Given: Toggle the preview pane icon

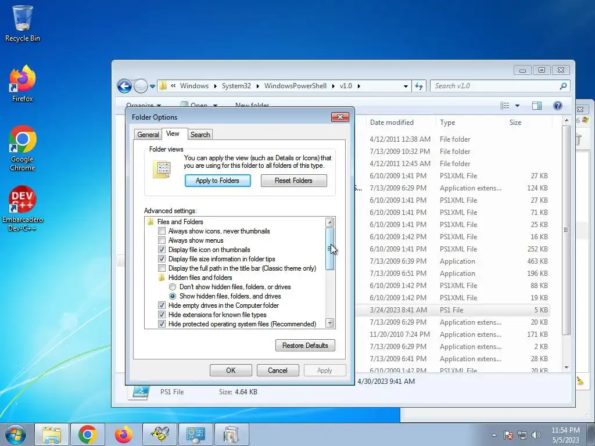Looking at the screenshot, I should tap(537, 106).
